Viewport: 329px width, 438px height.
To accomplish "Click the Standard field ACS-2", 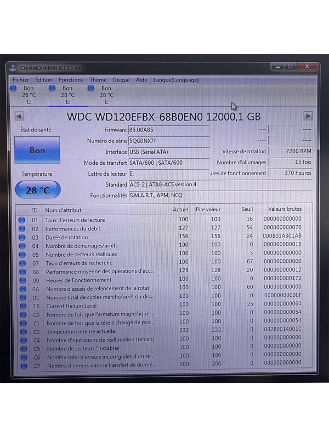I will 220,185.
